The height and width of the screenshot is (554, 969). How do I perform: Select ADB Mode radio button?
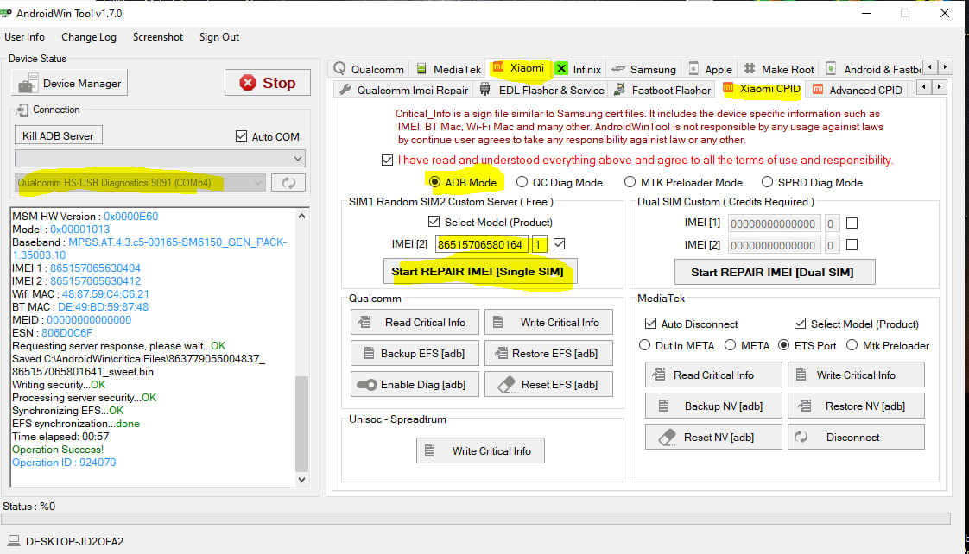(434, 182)
